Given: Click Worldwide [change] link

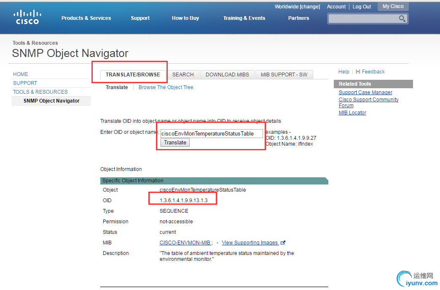Looking at the screenshot, I should [x=297, y=6].
